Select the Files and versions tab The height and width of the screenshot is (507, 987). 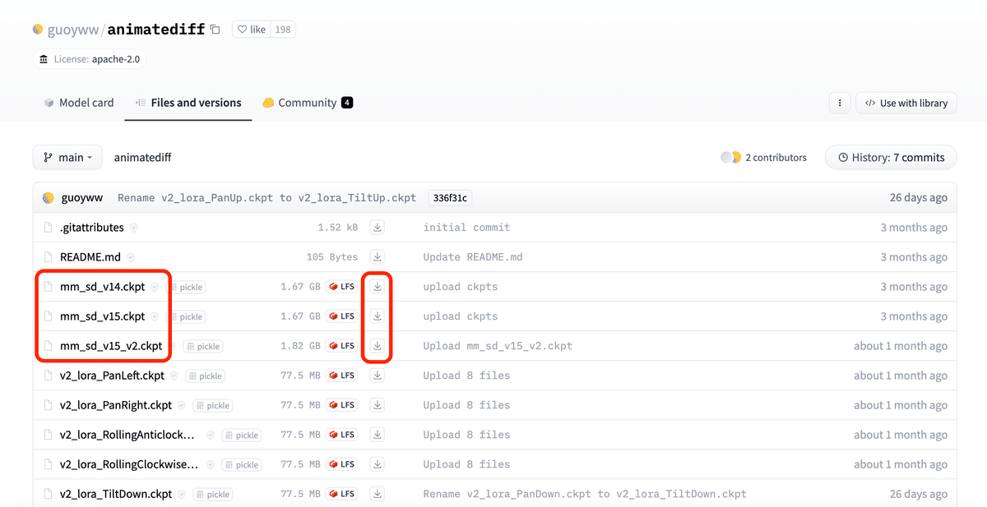188,103
